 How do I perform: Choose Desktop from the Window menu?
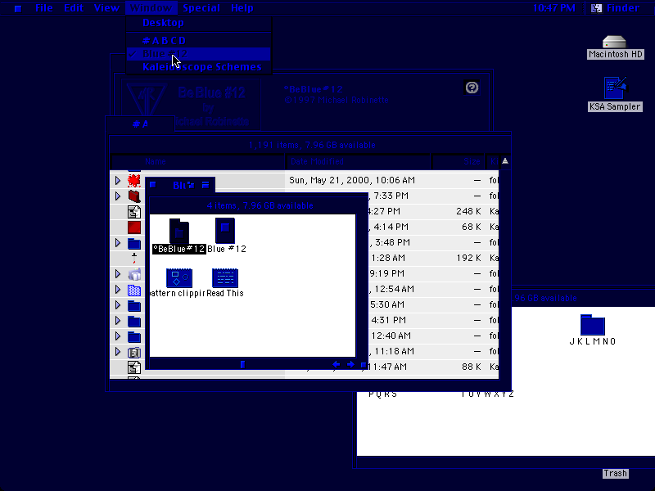coord(199,23)
